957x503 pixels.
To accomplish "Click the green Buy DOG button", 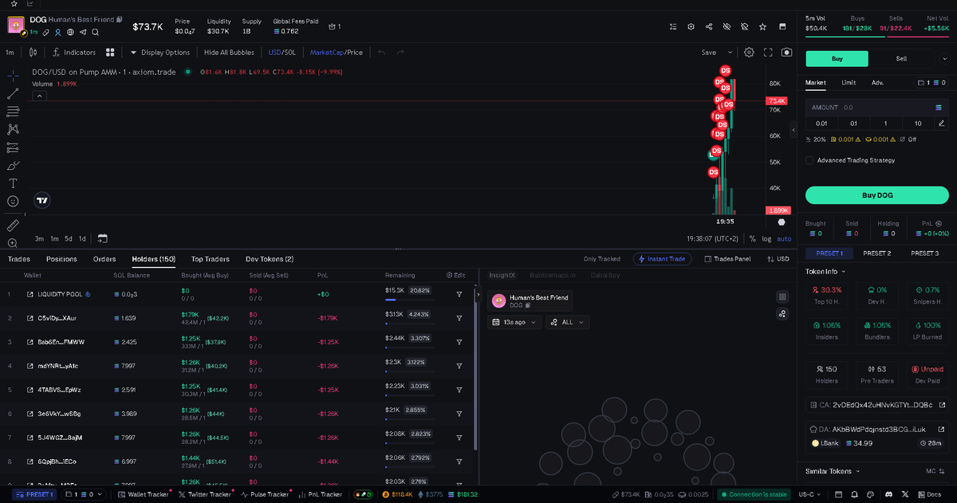I will (876, 195).
